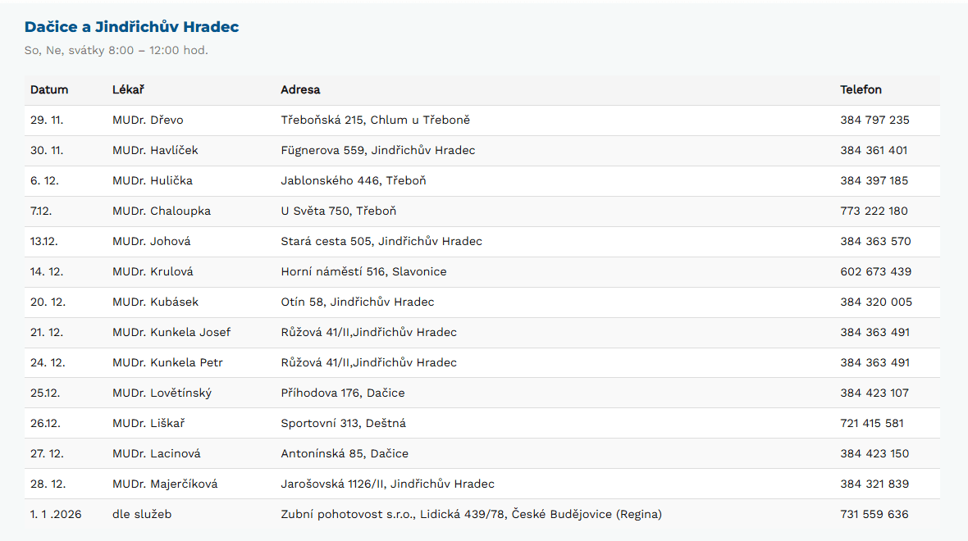Click phone number 773 222 180

[x=874, y=211]
